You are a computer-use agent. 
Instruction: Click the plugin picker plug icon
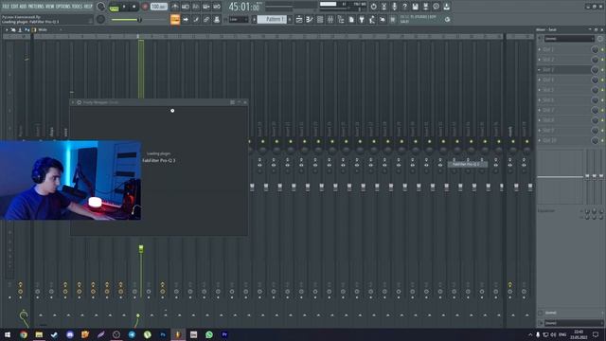click(x=362, y=19)
